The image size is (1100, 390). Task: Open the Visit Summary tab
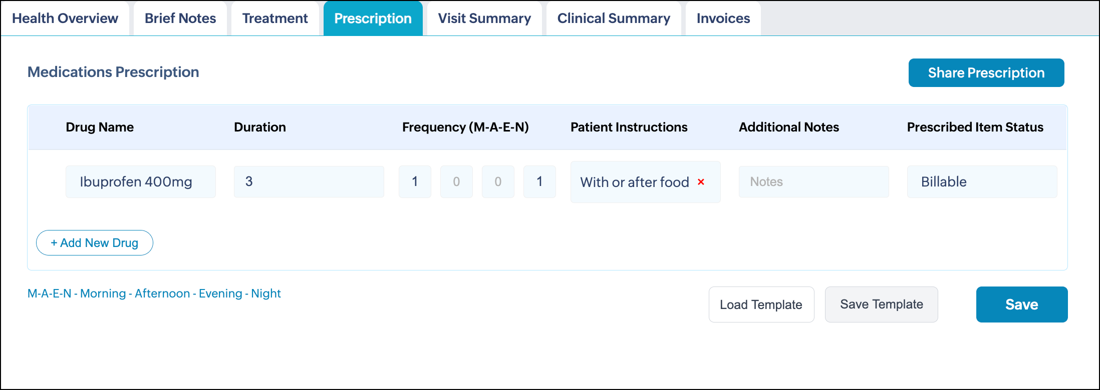(484, 18)
